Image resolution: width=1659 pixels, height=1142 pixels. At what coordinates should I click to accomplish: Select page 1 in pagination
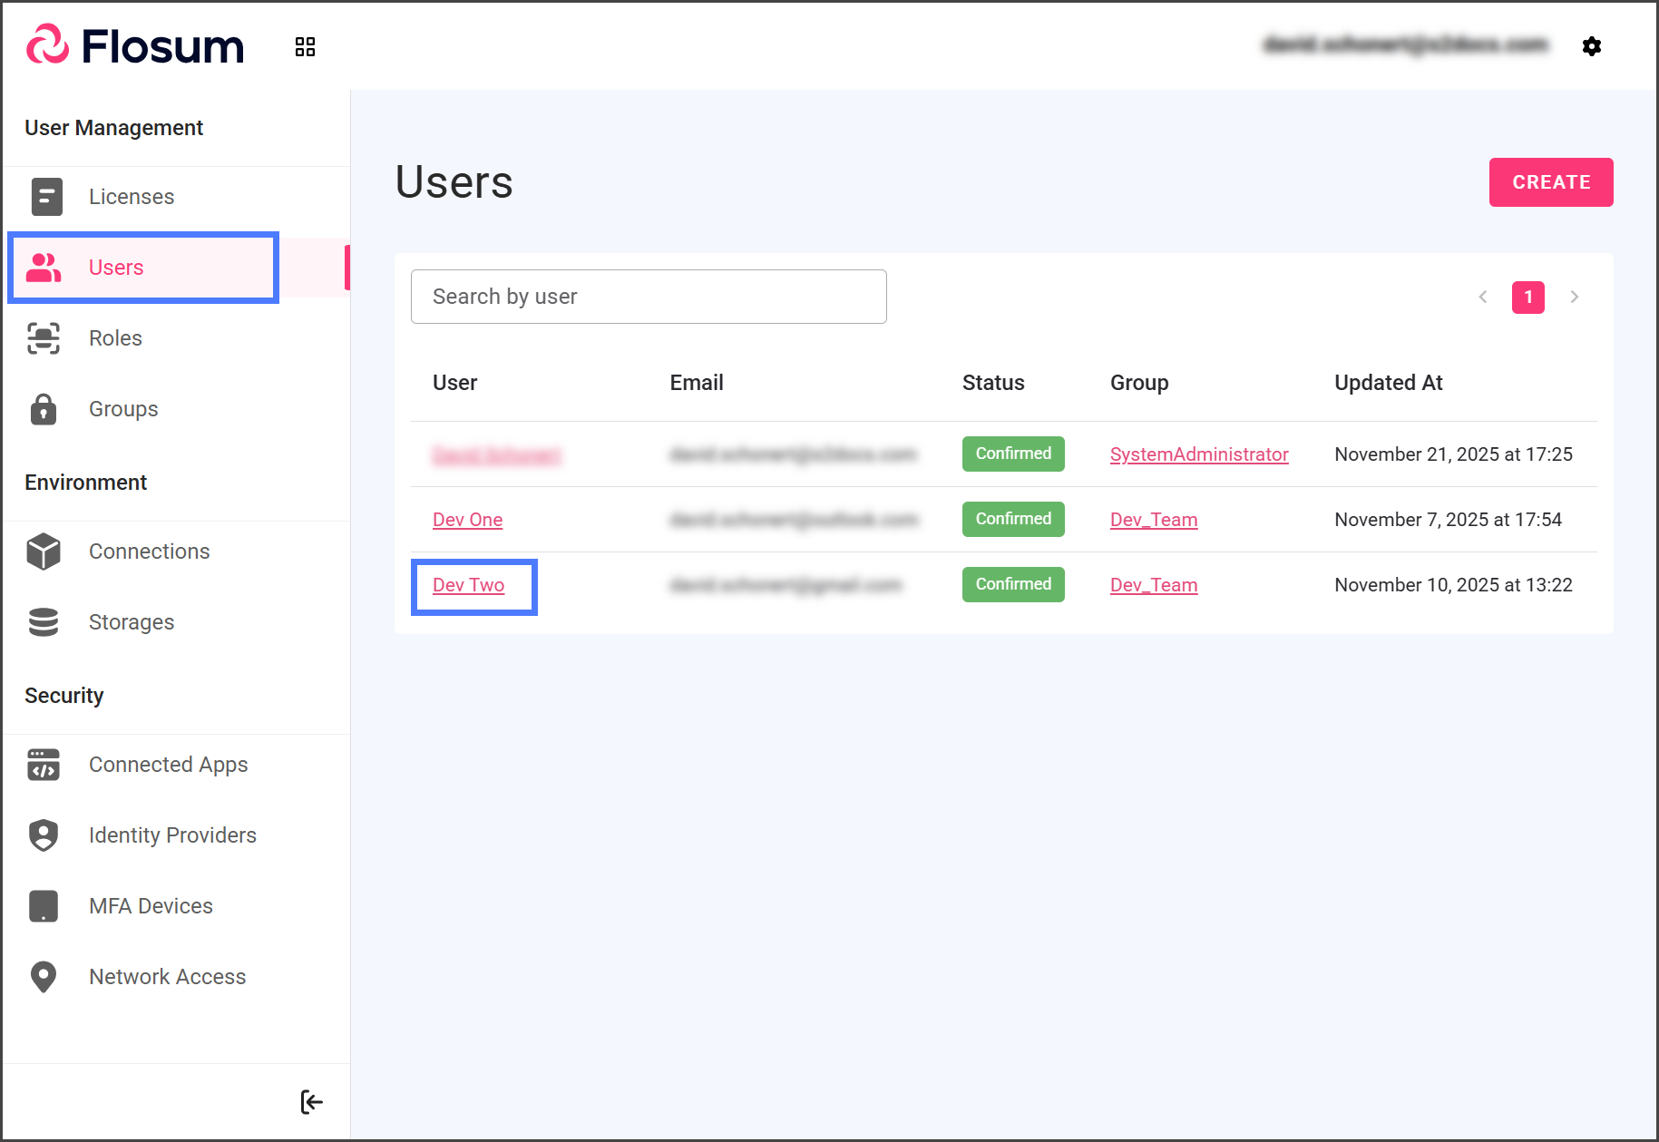[x=1527, y=297]
